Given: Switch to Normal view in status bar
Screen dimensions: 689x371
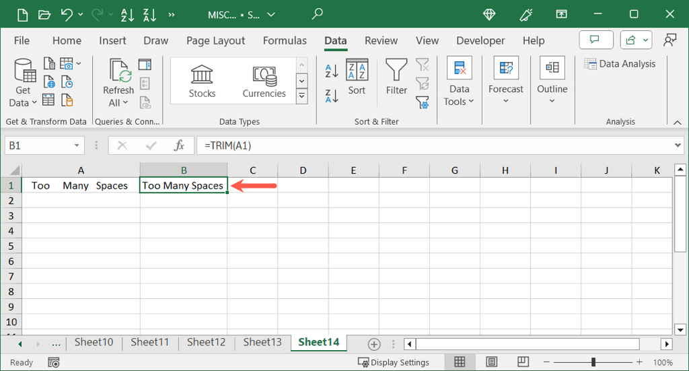Looking at the screenshot, I should click(x=460, y=362).
